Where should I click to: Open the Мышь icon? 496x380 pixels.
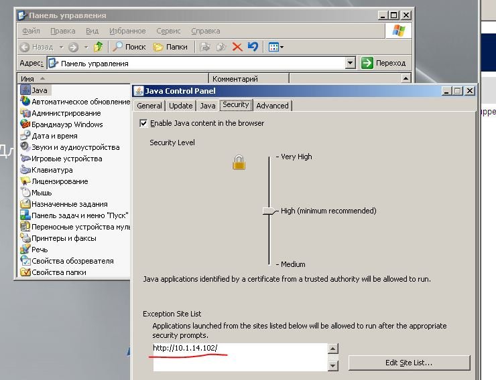25,192
